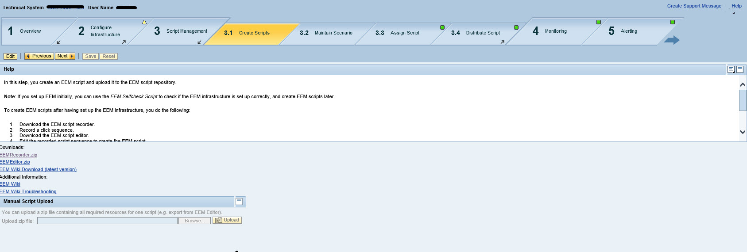
Task: Open EEM Wiki Download latest version link
Action: coord(38,169)
